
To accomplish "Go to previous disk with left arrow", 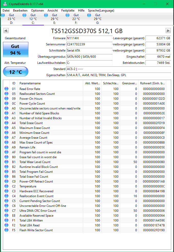I will point(6,31).
